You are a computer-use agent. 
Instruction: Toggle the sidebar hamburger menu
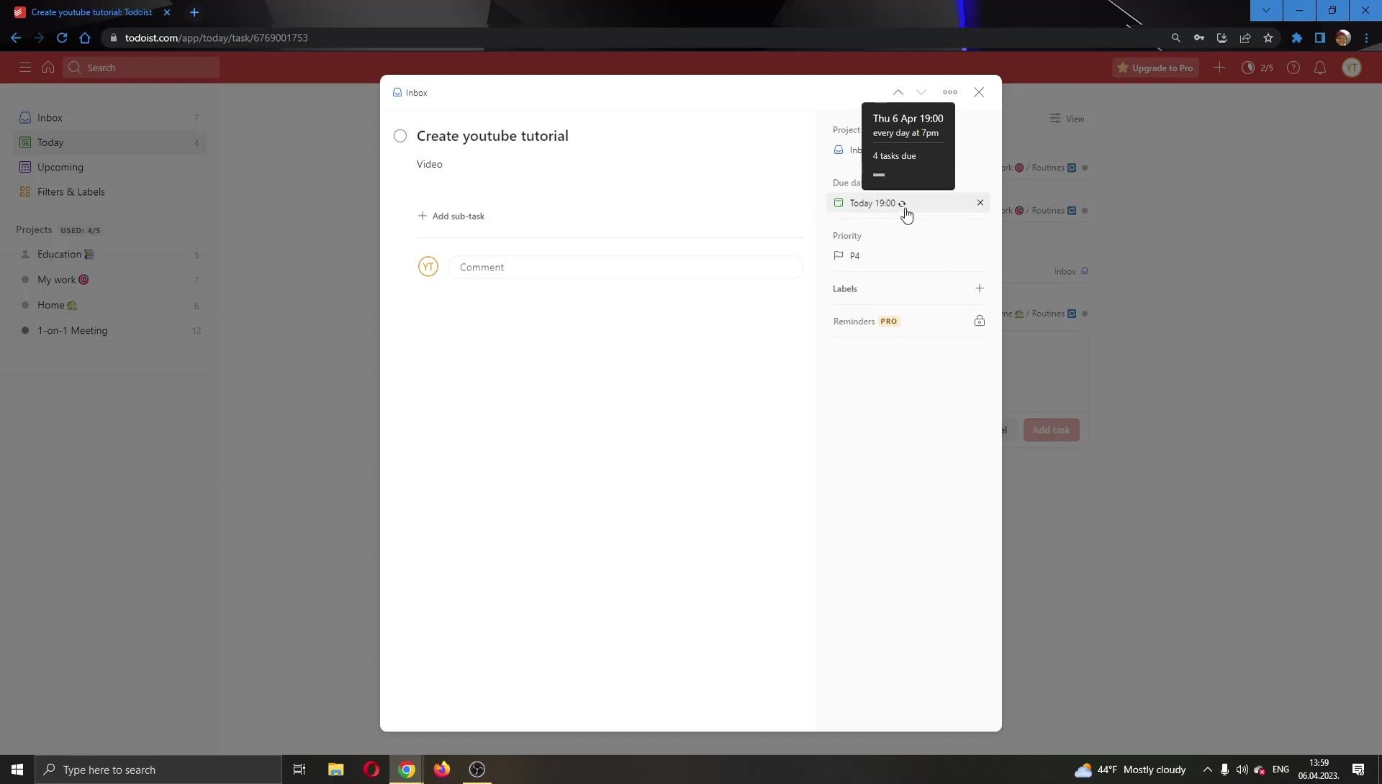click(25, 67)
